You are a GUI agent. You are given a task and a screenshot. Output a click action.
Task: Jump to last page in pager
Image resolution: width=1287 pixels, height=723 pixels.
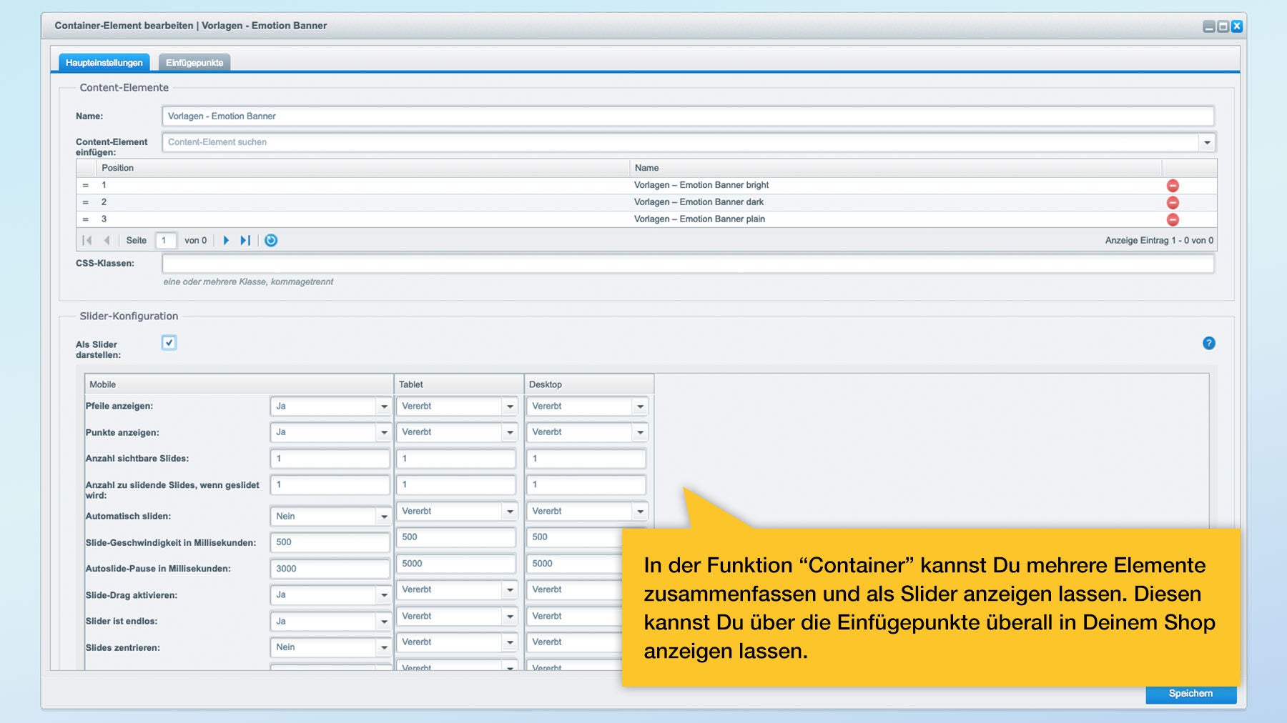(245, 241)
